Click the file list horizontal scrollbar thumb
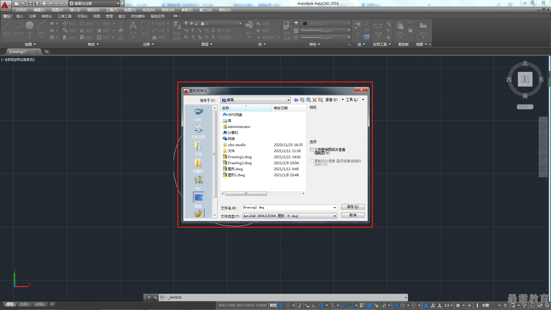The image size is (551, 310). (246, 194)
